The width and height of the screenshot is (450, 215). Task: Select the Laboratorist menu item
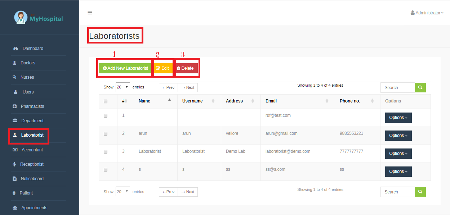[32, 135]
